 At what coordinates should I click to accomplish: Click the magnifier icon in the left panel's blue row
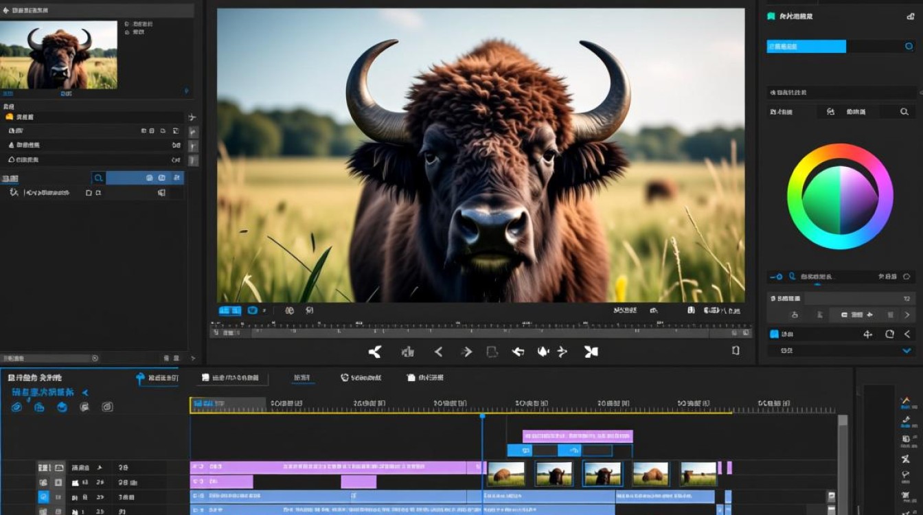pos(99,178)
